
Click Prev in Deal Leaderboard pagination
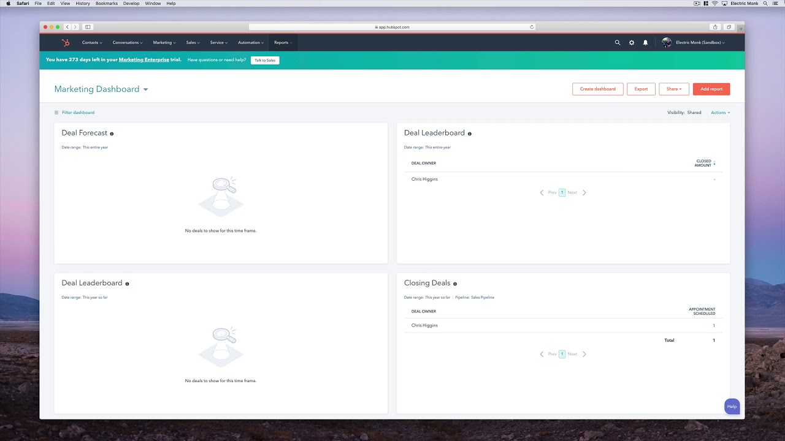click(x=552, y=192)
